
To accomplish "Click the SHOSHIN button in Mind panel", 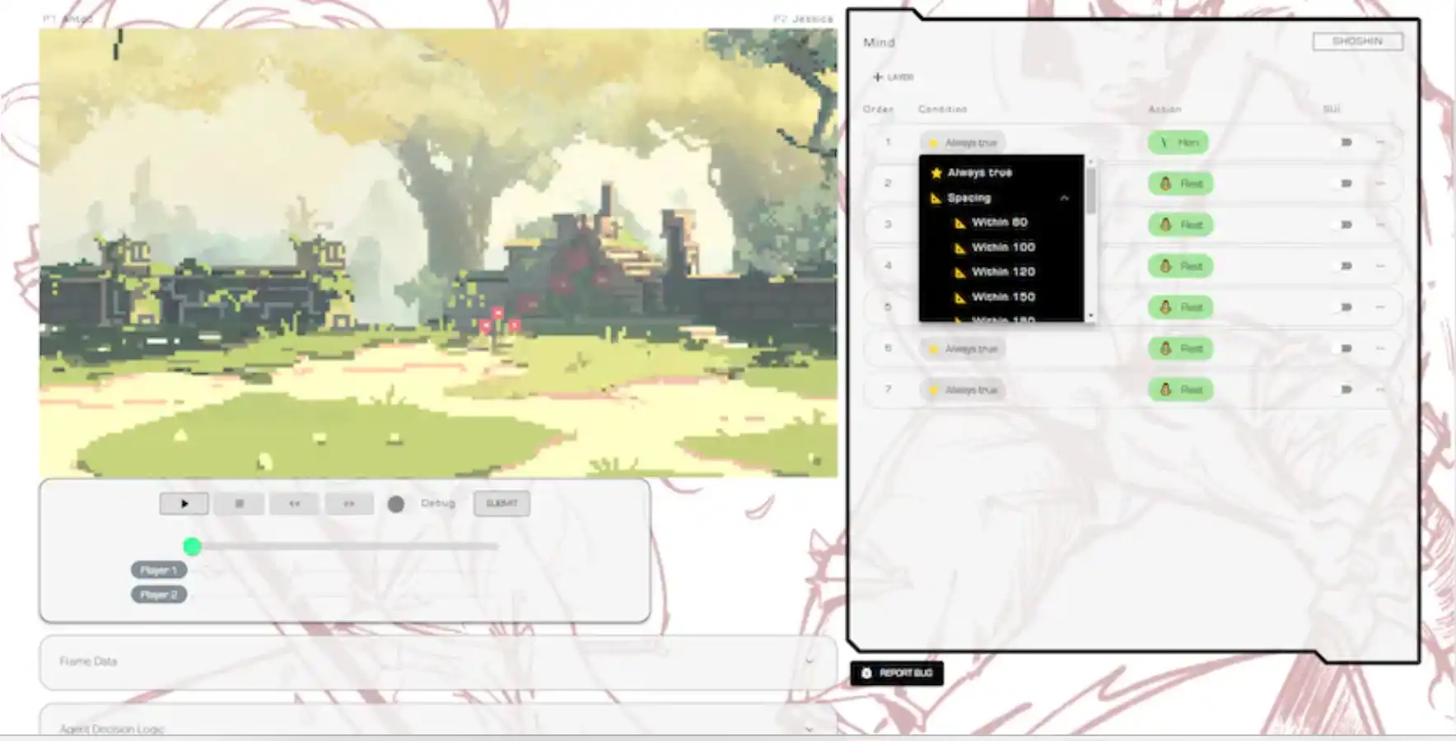I will coord(1356,41).
